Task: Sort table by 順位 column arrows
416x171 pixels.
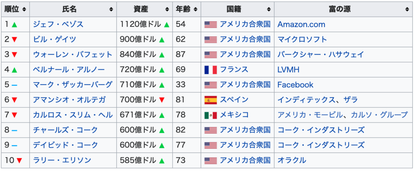Action: point(24,10)
